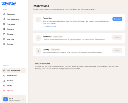
Task: Switch to Timeline view
Action: click(14, 44)
